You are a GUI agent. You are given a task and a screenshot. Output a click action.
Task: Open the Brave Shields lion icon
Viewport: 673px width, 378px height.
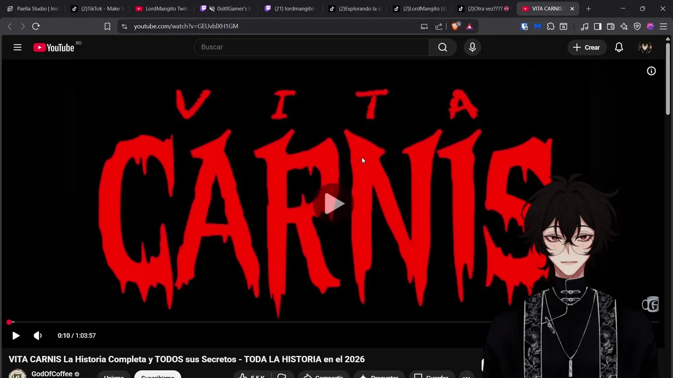pyautogui.click(x=455, y=26)
